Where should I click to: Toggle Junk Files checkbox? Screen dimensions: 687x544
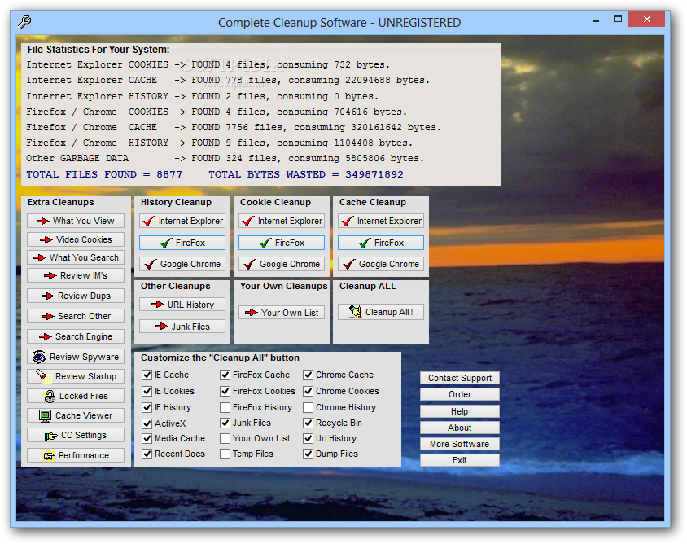225,423
